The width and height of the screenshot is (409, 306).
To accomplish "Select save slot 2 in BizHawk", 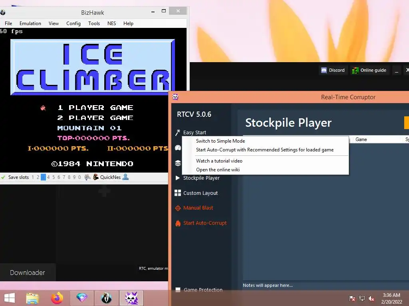I will coord(38,177).
